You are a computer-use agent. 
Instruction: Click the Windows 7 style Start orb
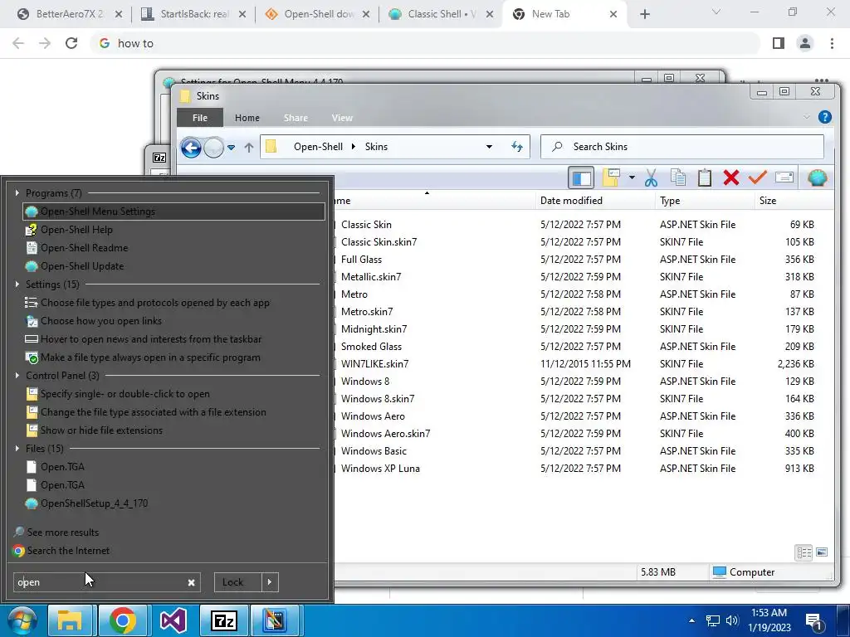[22, 620]
